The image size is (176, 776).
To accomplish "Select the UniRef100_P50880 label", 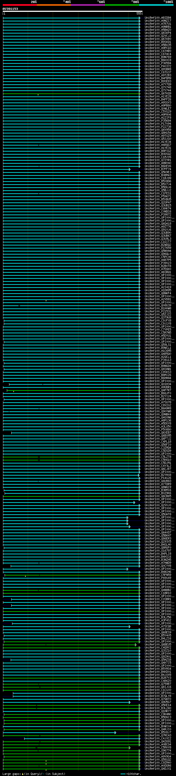I will (x=158, y=430).
